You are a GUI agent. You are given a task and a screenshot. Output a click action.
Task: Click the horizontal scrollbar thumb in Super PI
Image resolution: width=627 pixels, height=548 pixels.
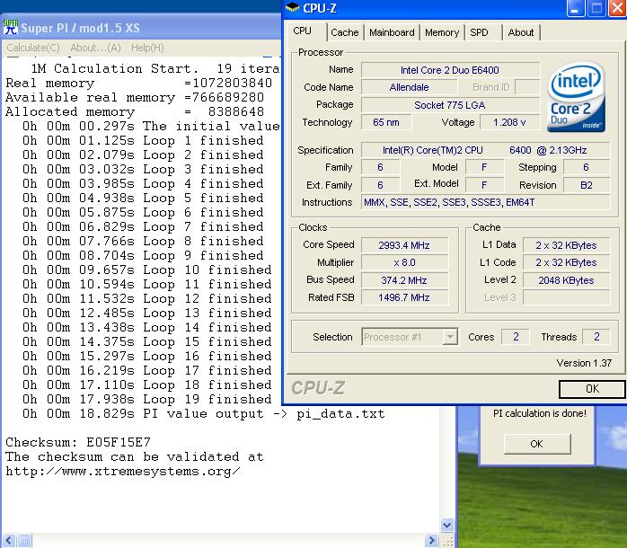(x=24, y=541)
